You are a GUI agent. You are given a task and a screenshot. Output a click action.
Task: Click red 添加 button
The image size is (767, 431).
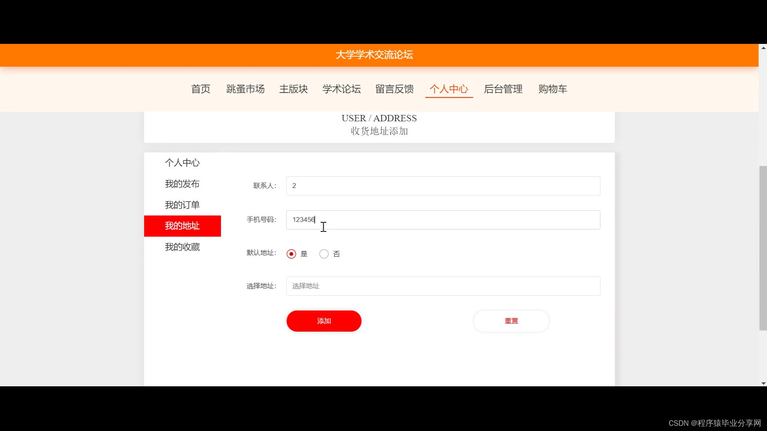point(324,321)
